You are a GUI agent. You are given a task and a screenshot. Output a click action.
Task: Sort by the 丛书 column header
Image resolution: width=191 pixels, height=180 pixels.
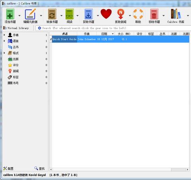162,34
